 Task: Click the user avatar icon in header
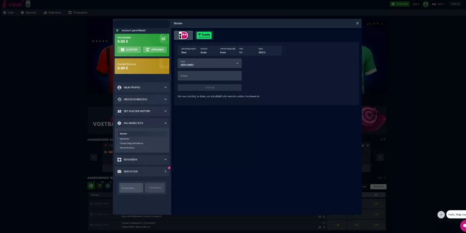(426, 4)
